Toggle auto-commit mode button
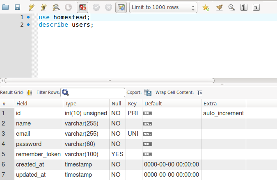 tap(121, 7)
